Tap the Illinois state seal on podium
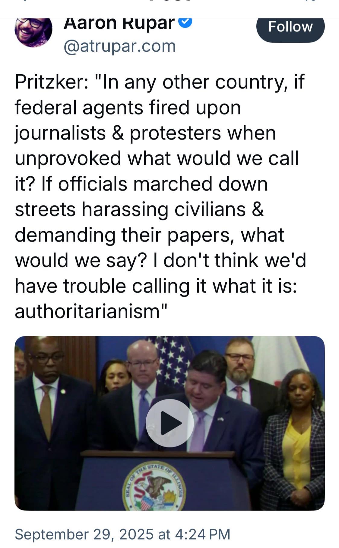Image resolution: width=339 pixels, height=548 pixels. click(154, 486)
